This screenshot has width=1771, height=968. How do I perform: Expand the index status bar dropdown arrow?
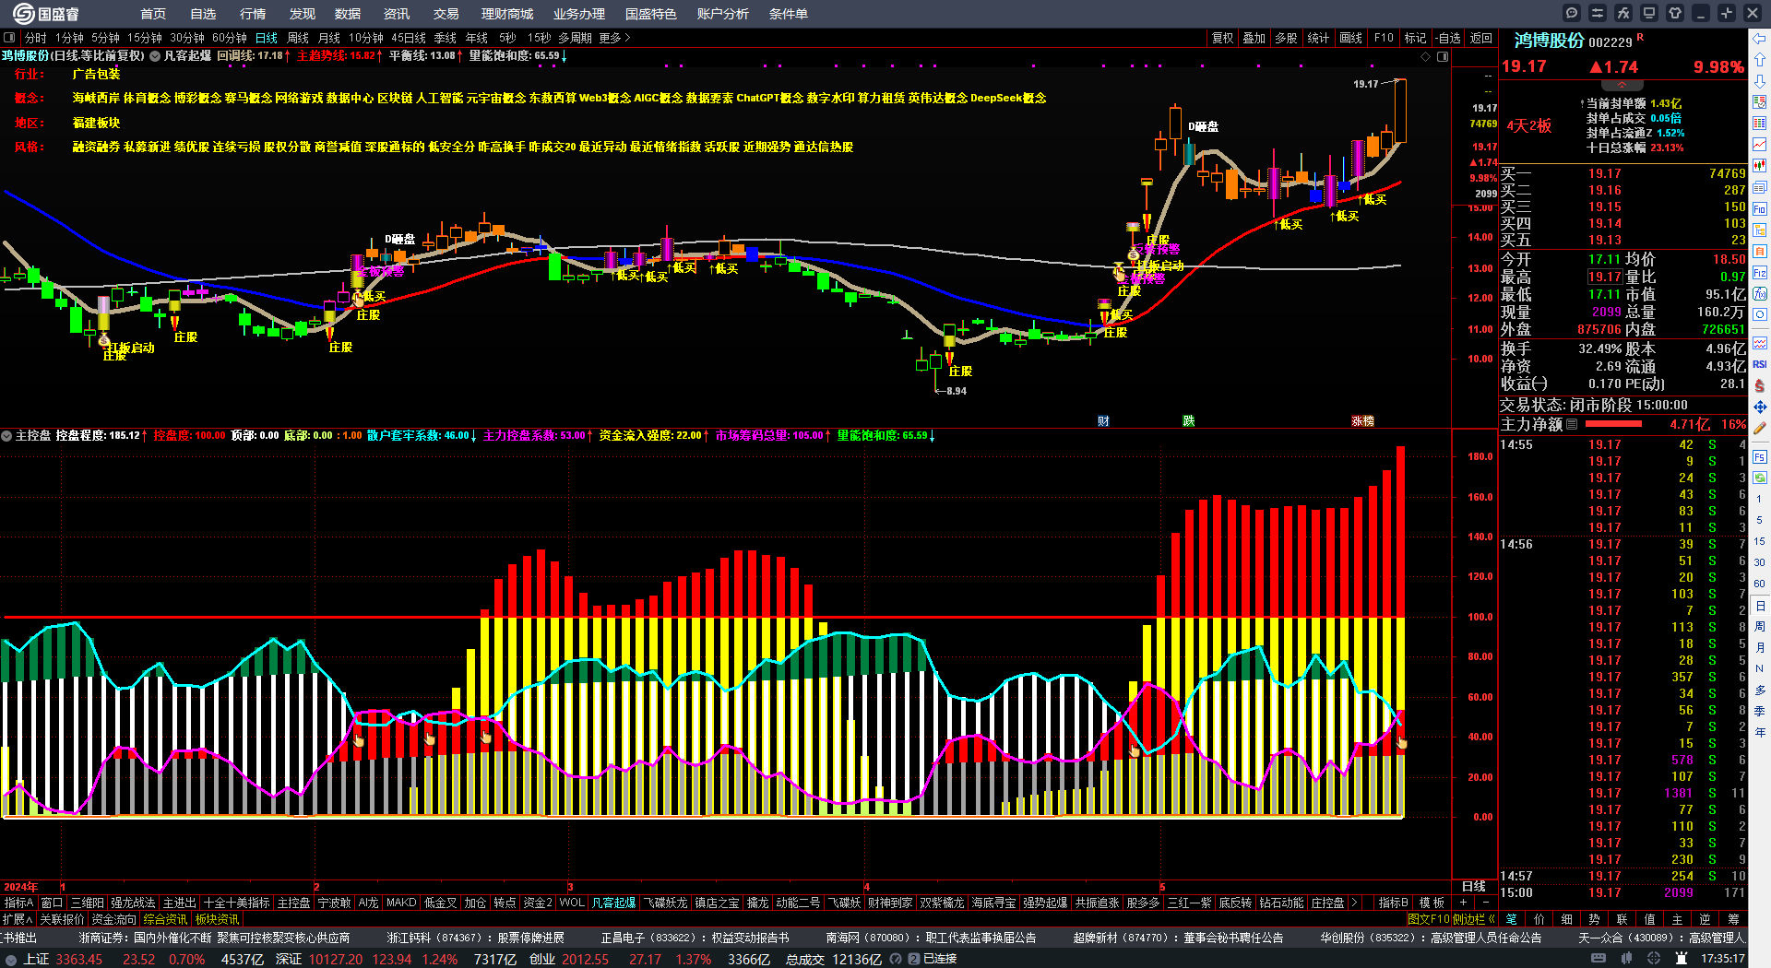(10, 959)
